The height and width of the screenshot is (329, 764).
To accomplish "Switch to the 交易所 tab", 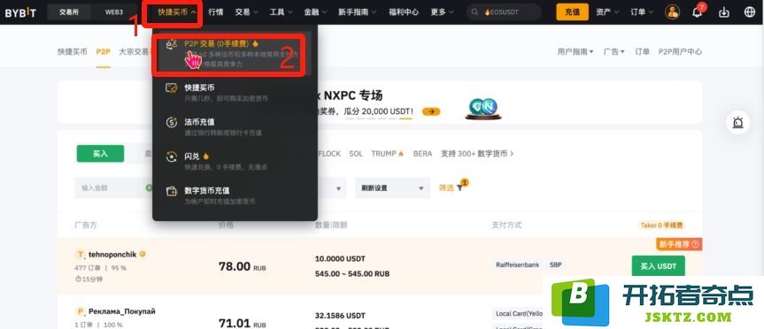I will 69,12.
